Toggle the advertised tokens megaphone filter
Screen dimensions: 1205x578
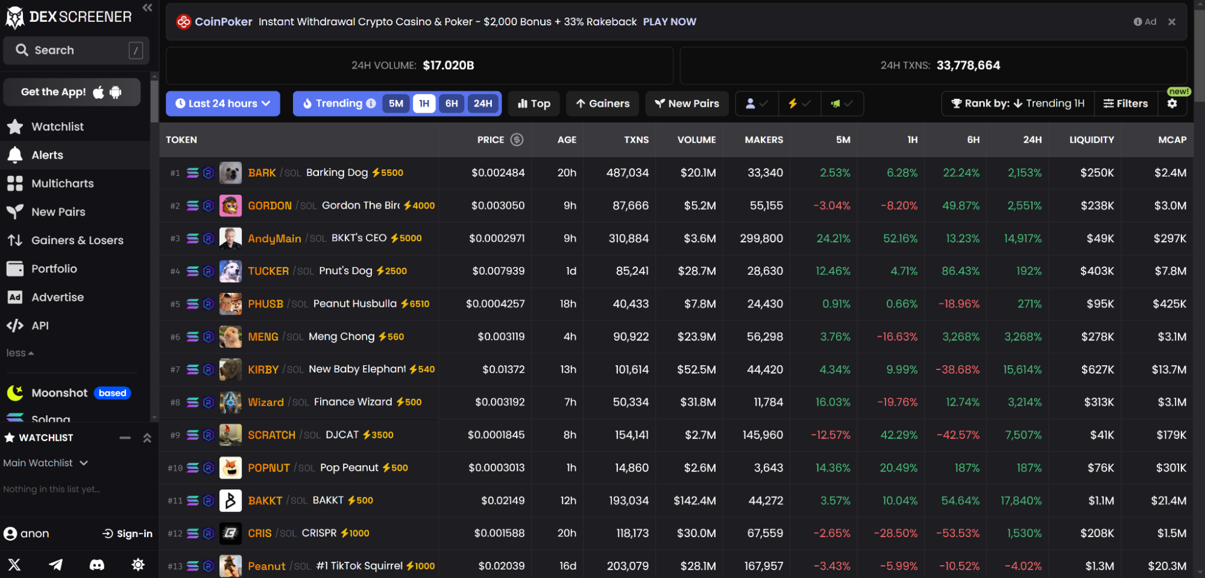point(842,104)
